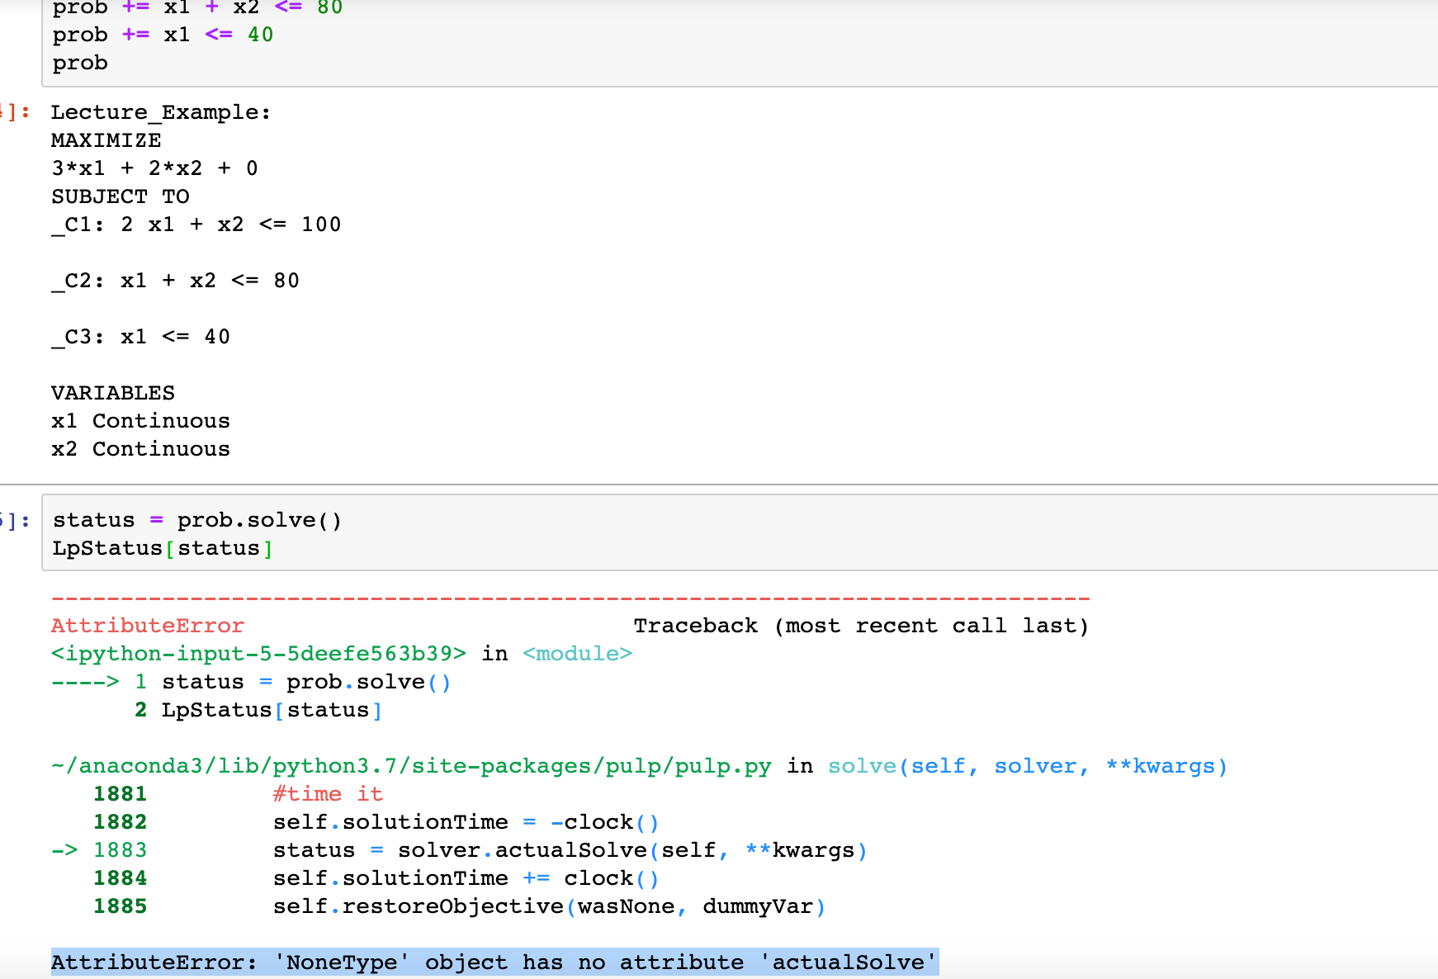Screen dimensions: 1438x979
Task: Click line 1883 'solver.actualSolve(self, **kwargs)'
Action: [632, 850]
